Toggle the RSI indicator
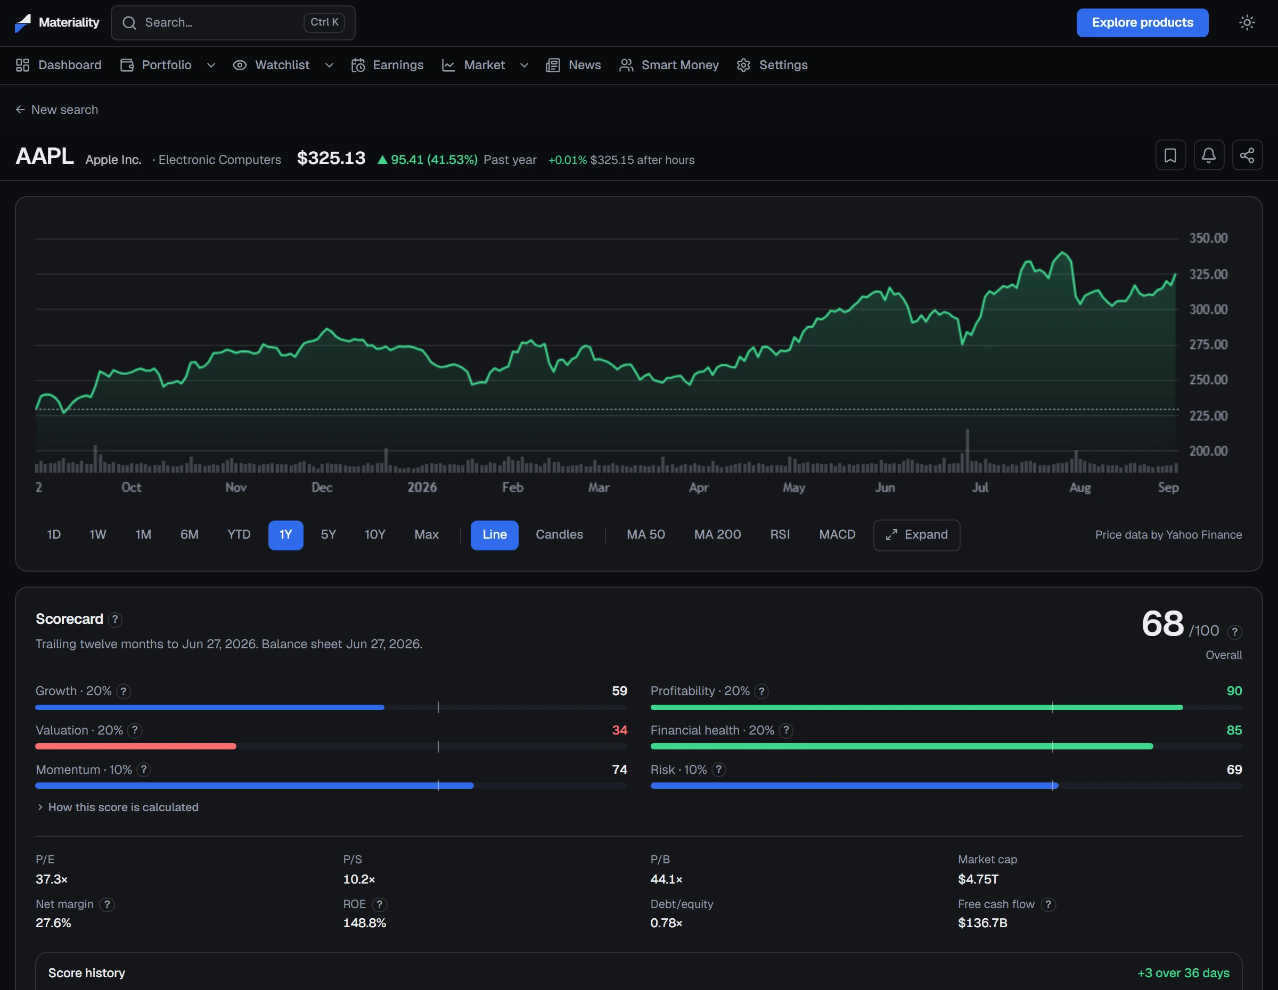 [780, 535]
